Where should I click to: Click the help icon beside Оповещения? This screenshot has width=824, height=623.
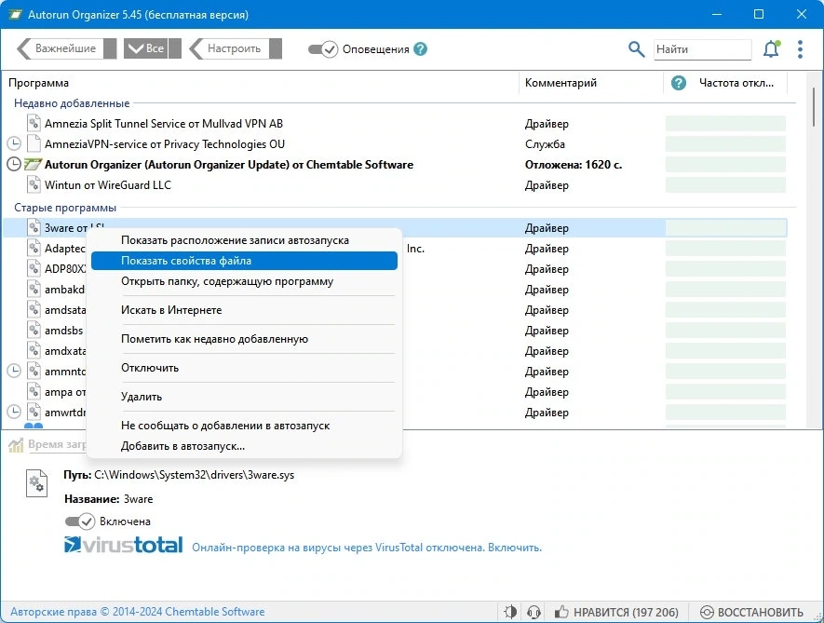click(420, 49)
